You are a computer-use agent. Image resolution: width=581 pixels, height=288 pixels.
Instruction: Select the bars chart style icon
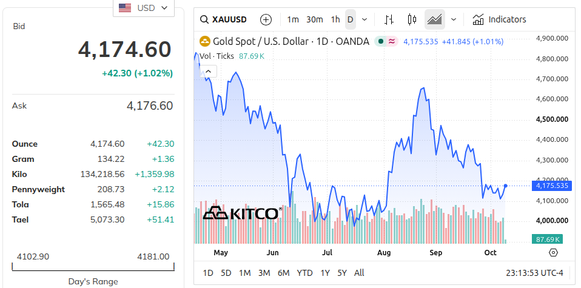[389, 19]
